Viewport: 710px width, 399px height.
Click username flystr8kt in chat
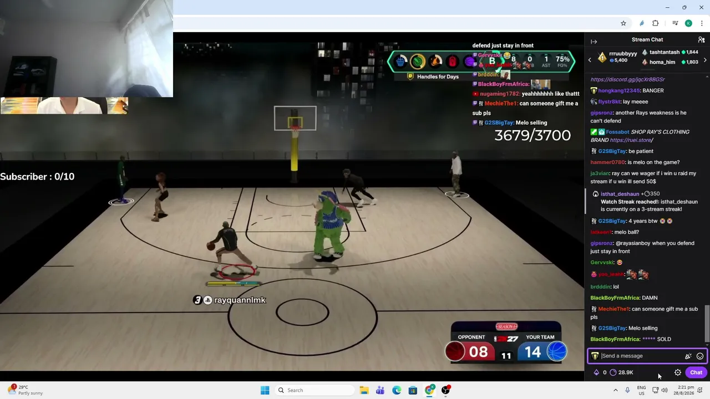(609, 102)
